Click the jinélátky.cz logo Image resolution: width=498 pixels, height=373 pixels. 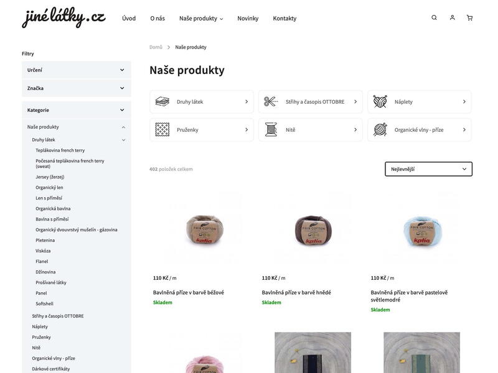pyautogui.click(x=63, y=17)
